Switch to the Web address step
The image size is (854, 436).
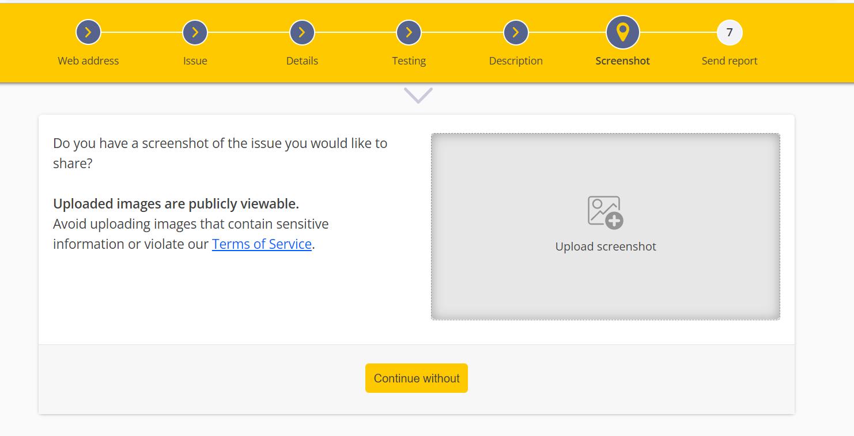click(x=88, y=60)
